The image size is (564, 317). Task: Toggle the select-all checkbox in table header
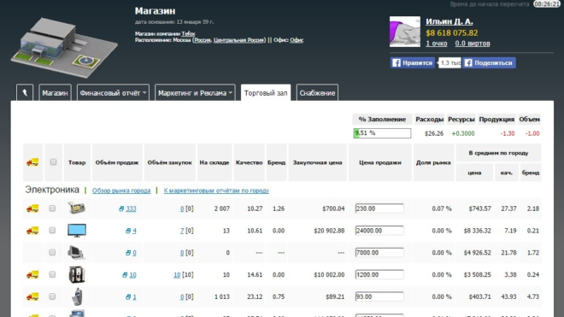(x=53, y=162)
